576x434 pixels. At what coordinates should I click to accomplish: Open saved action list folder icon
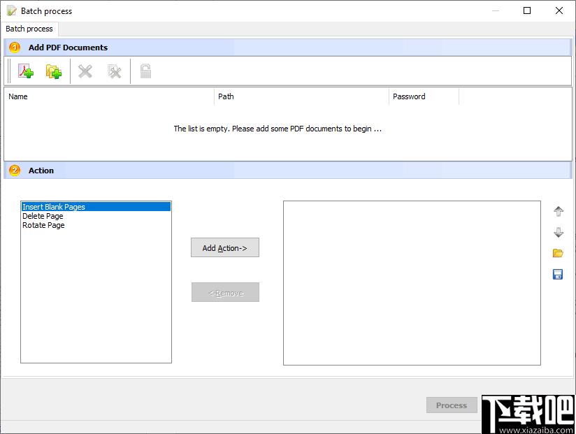[x=558, y=253]
